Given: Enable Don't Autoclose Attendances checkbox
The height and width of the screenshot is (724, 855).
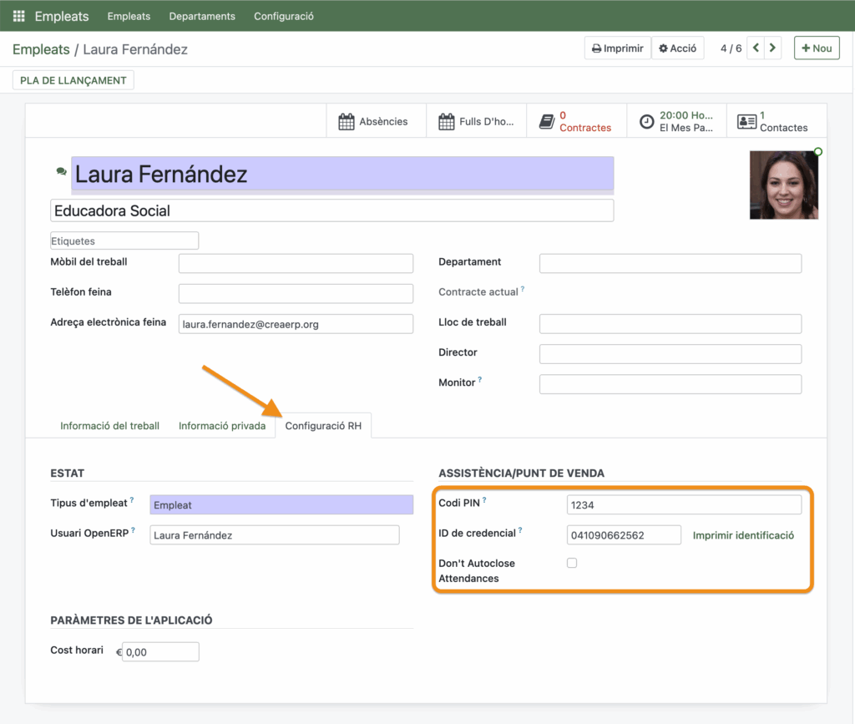Looking at the screenshot, I should [x=572, y=563].
